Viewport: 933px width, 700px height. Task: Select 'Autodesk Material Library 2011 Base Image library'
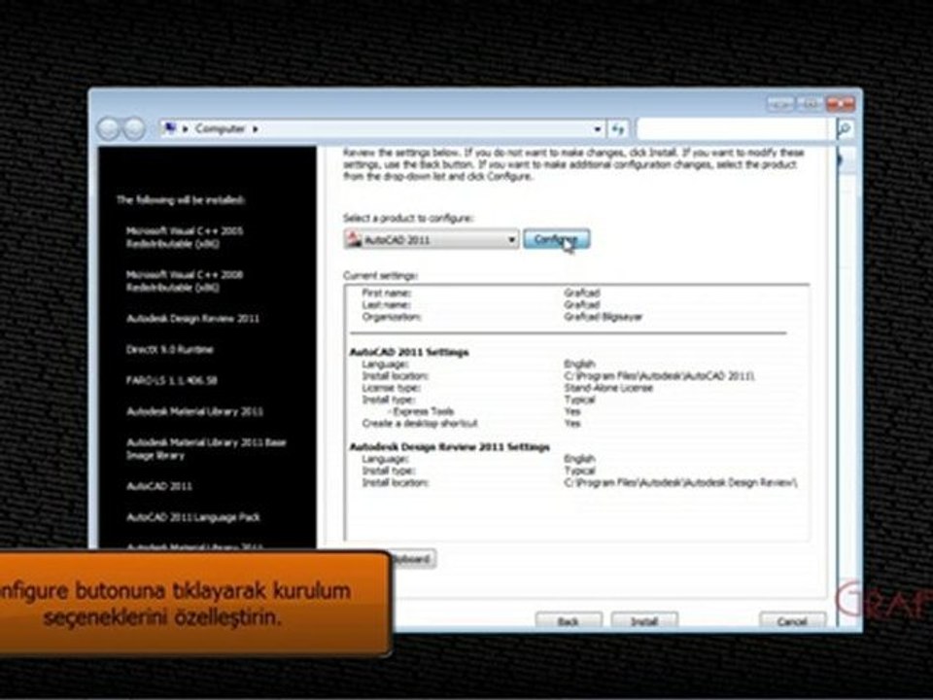tap(206, 449)
